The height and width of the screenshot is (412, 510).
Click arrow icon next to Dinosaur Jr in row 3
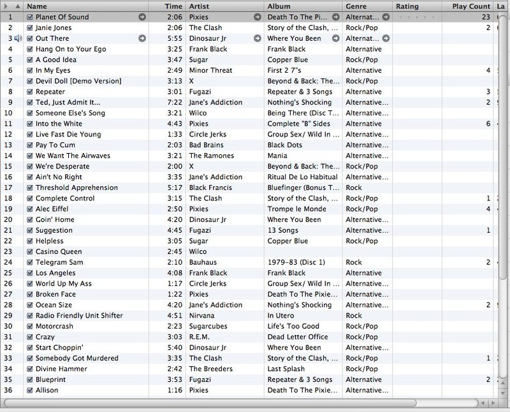click(x=258, y=38)
